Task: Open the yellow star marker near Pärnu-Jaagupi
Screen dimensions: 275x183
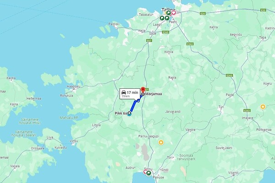Action: click(161, 142)
